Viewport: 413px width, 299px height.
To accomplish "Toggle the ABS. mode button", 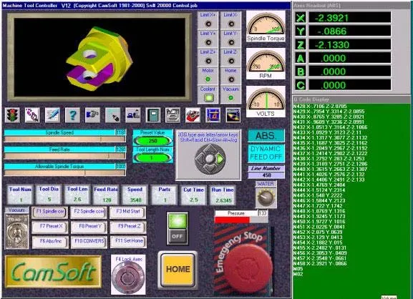I will coord(266,136).
